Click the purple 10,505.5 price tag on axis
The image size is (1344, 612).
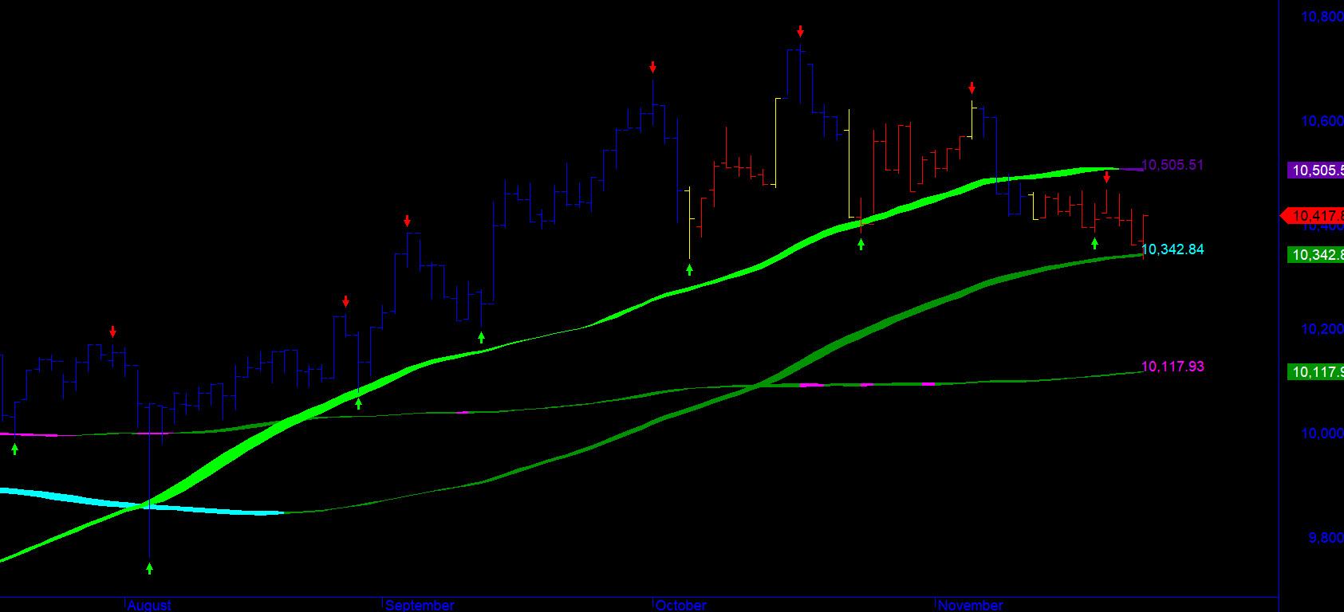point(1315,170)
